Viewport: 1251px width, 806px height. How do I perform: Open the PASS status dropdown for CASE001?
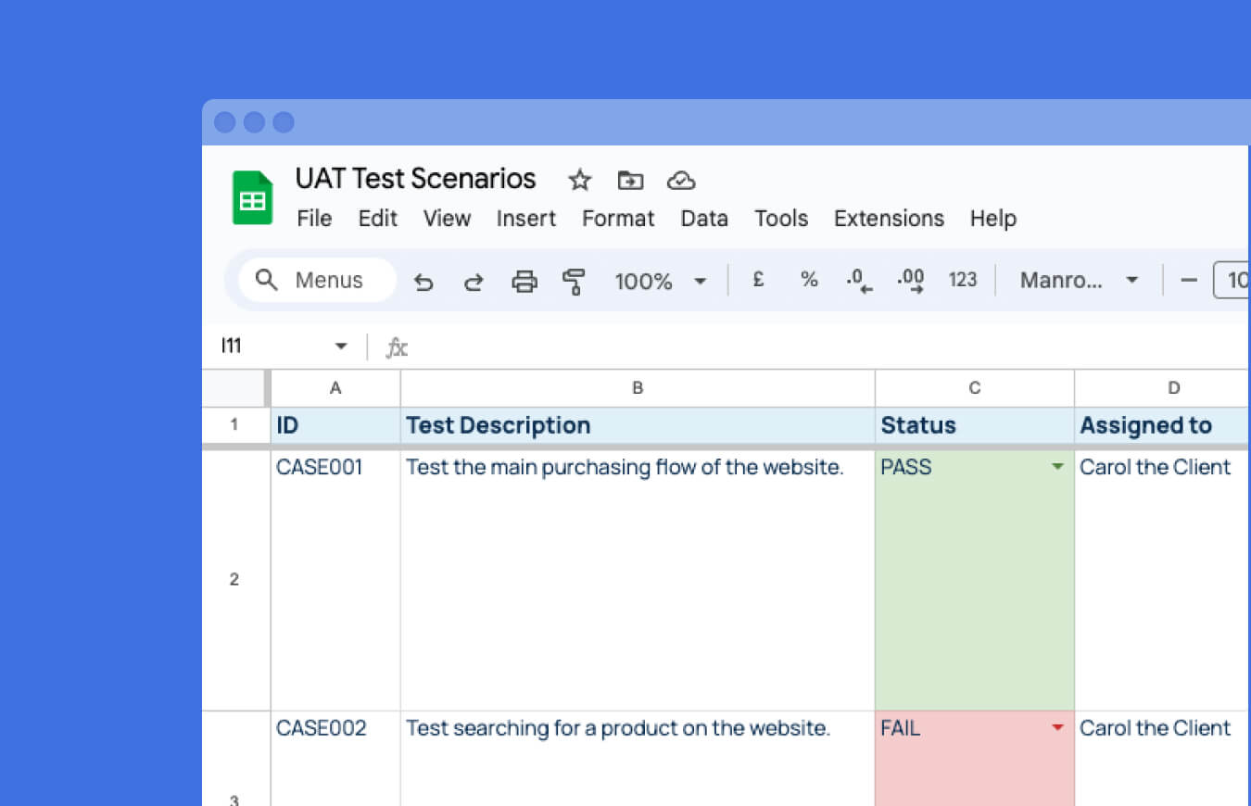1057,468
